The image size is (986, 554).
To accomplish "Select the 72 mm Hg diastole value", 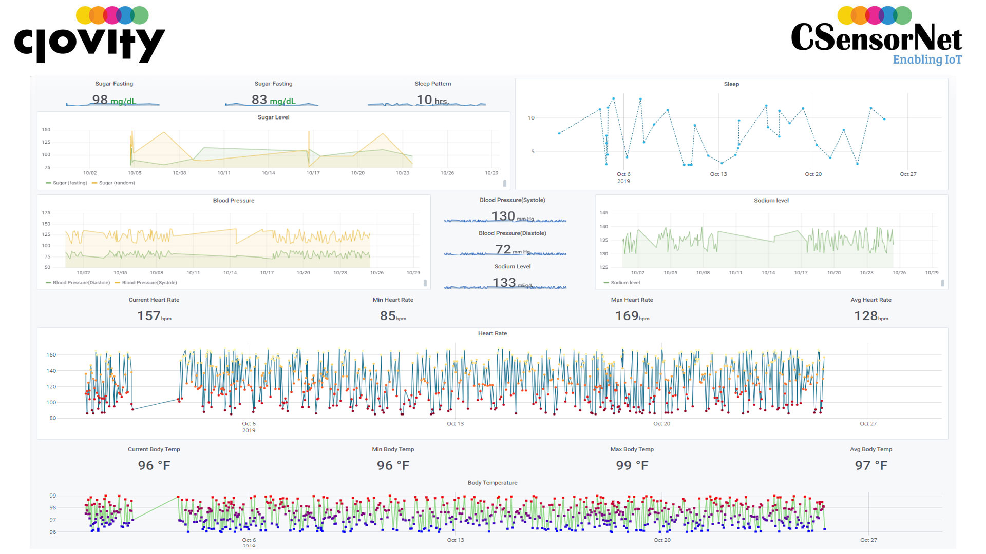I will pyautogui.click(x=513, y=250).
